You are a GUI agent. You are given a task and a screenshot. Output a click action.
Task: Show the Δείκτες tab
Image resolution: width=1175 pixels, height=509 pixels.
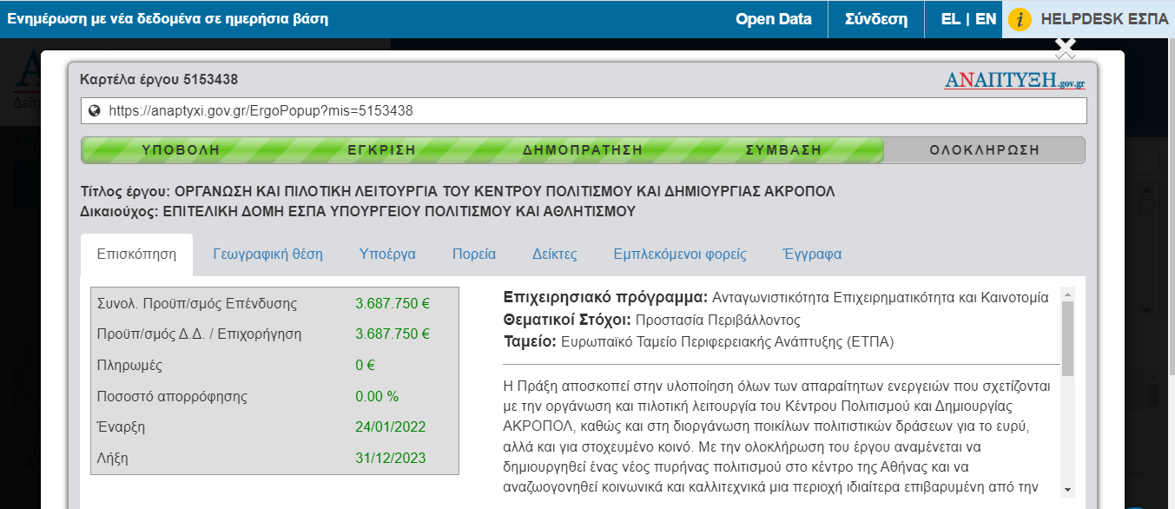(x=554, y=254)
